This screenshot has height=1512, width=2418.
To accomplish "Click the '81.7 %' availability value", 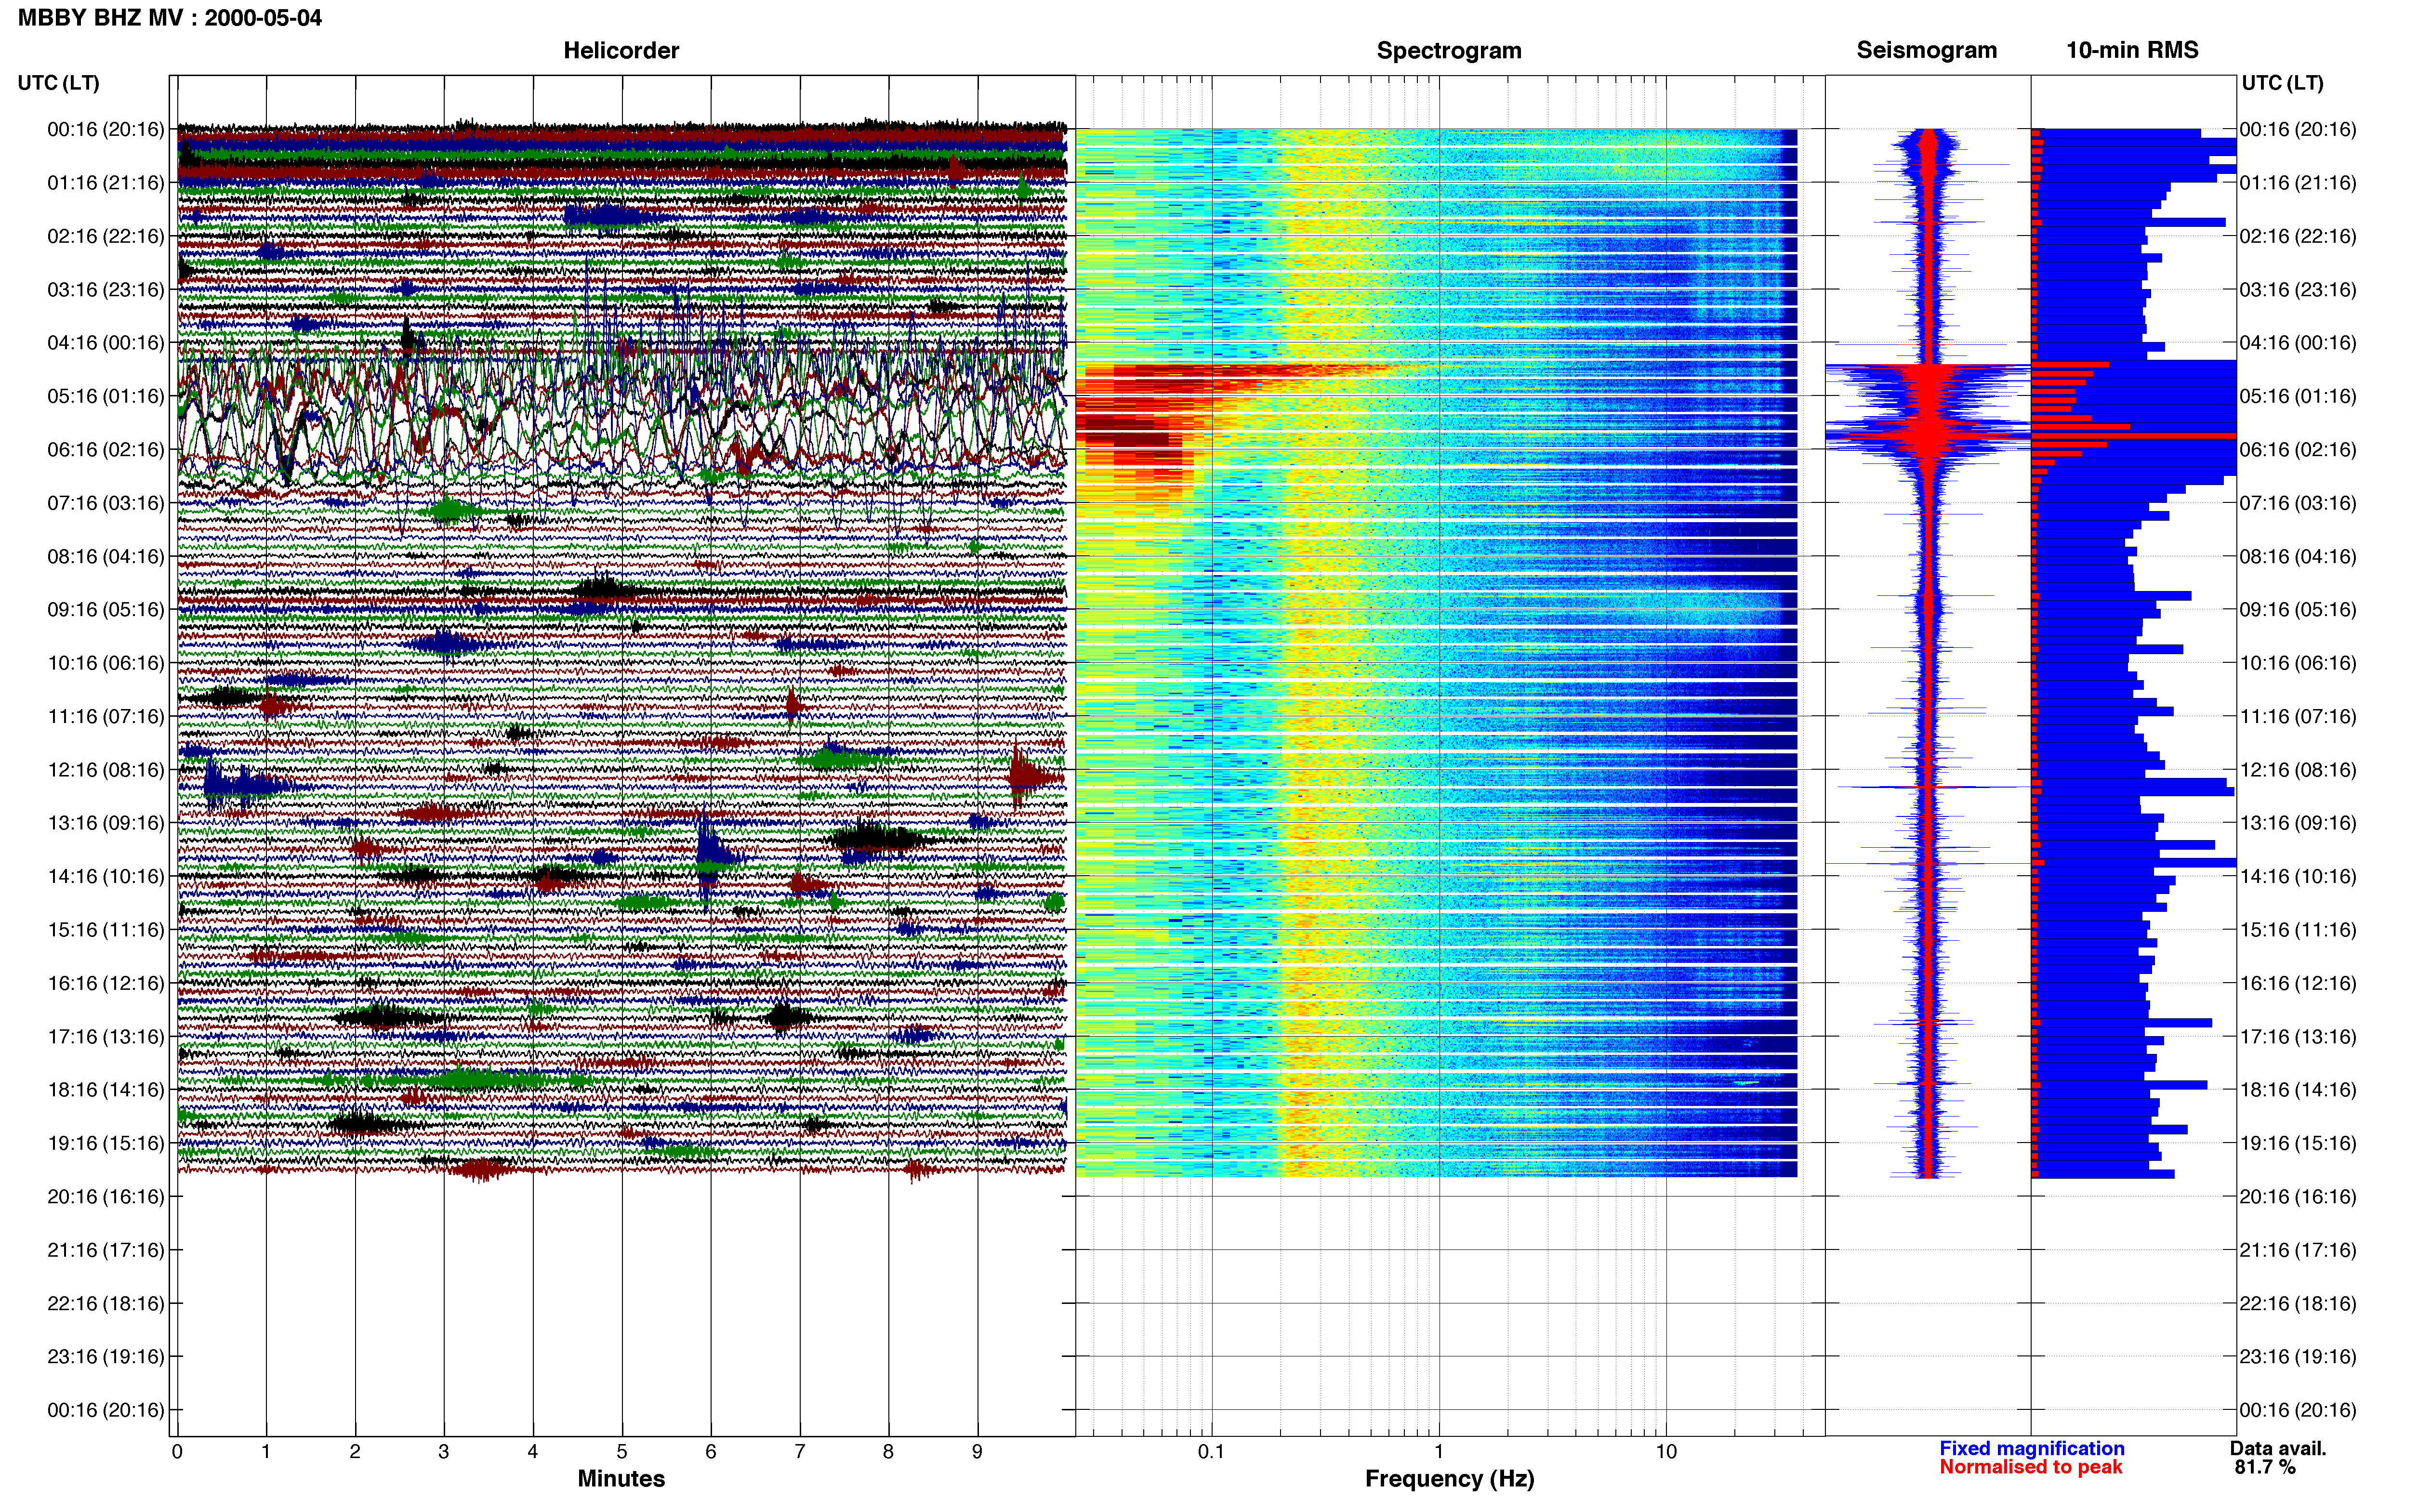I will tap(2265, 1467).
